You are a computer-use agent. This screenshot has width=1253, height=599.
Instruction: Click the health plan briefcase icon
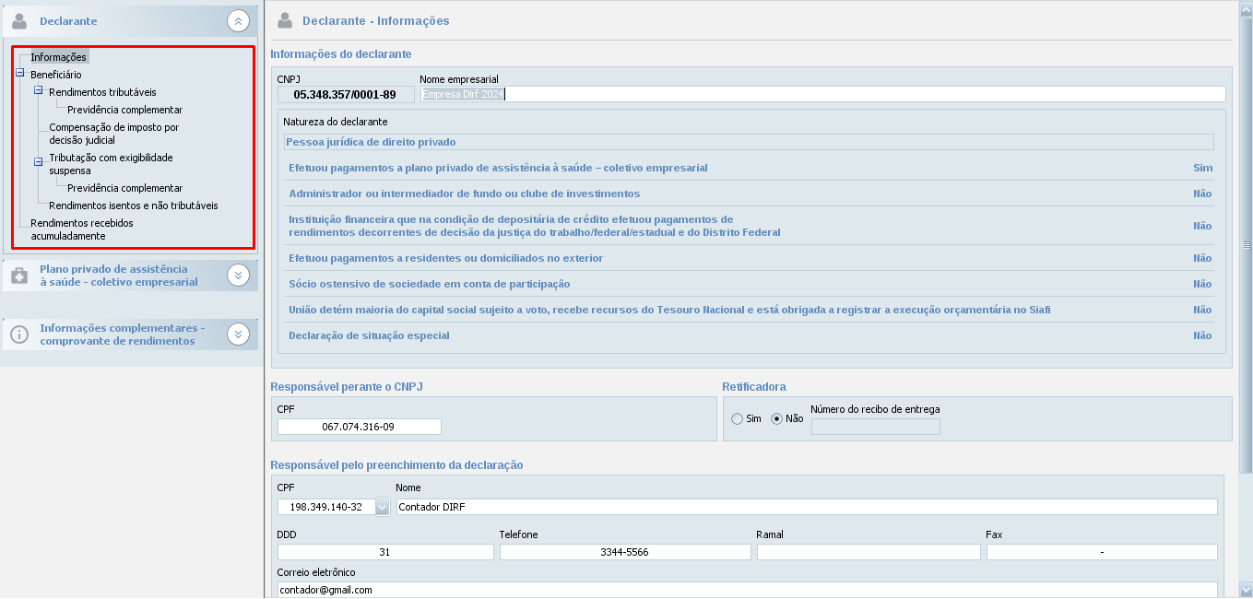tap(18, 275)
